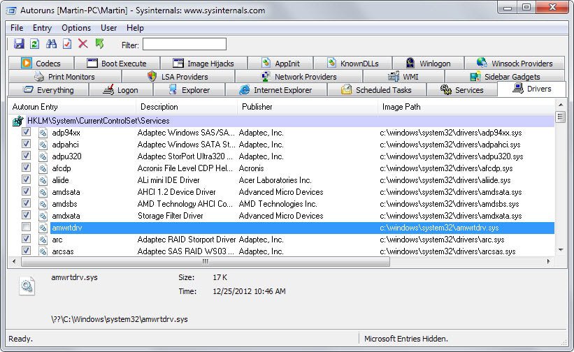Uncheck the adp94xx driver checkbox
Image resolution: width=574 pixels, height=352 pixels.
click(26, 133)
